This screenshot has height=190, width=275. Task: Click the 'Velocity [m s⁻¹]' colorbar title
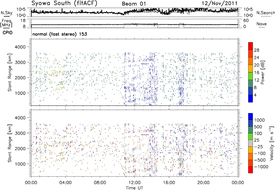point(272,143)
